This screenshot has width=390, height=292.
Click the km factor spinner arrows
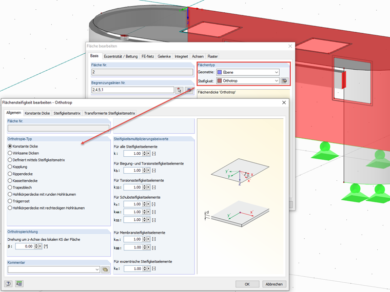click(x=144, y=239)
